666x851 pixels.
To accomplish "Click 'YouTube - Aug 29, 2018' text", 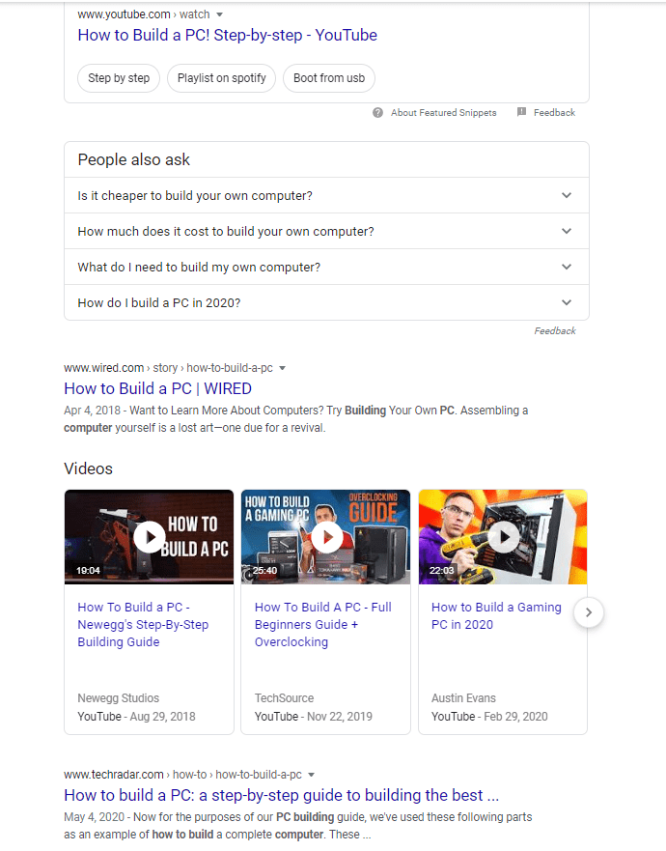I will tap(137, 717).
